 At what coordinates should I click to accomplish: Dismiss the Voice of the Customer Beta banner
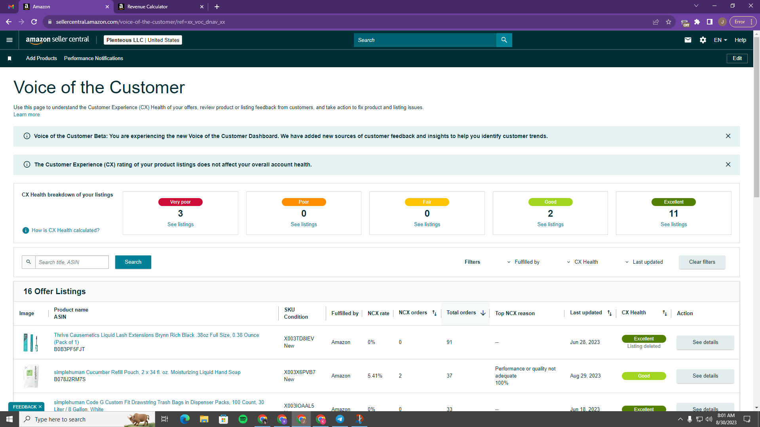click(x=728, y=136)
